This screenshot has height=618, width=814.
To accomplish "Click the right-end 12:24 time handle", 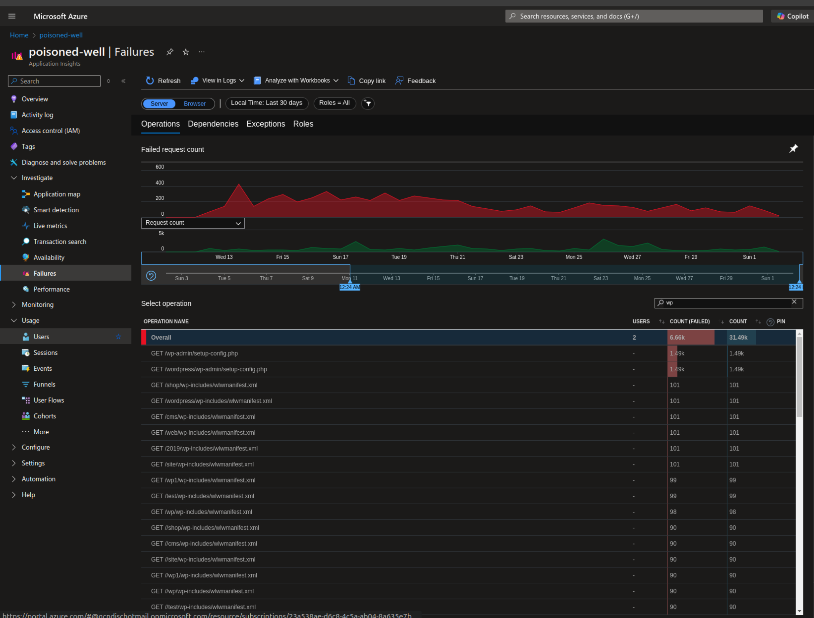I will click(x=796, y=287).
